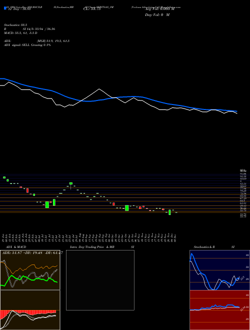Click the thick blue SMA line at chart start
250x330 pixels.
point(2,78)
